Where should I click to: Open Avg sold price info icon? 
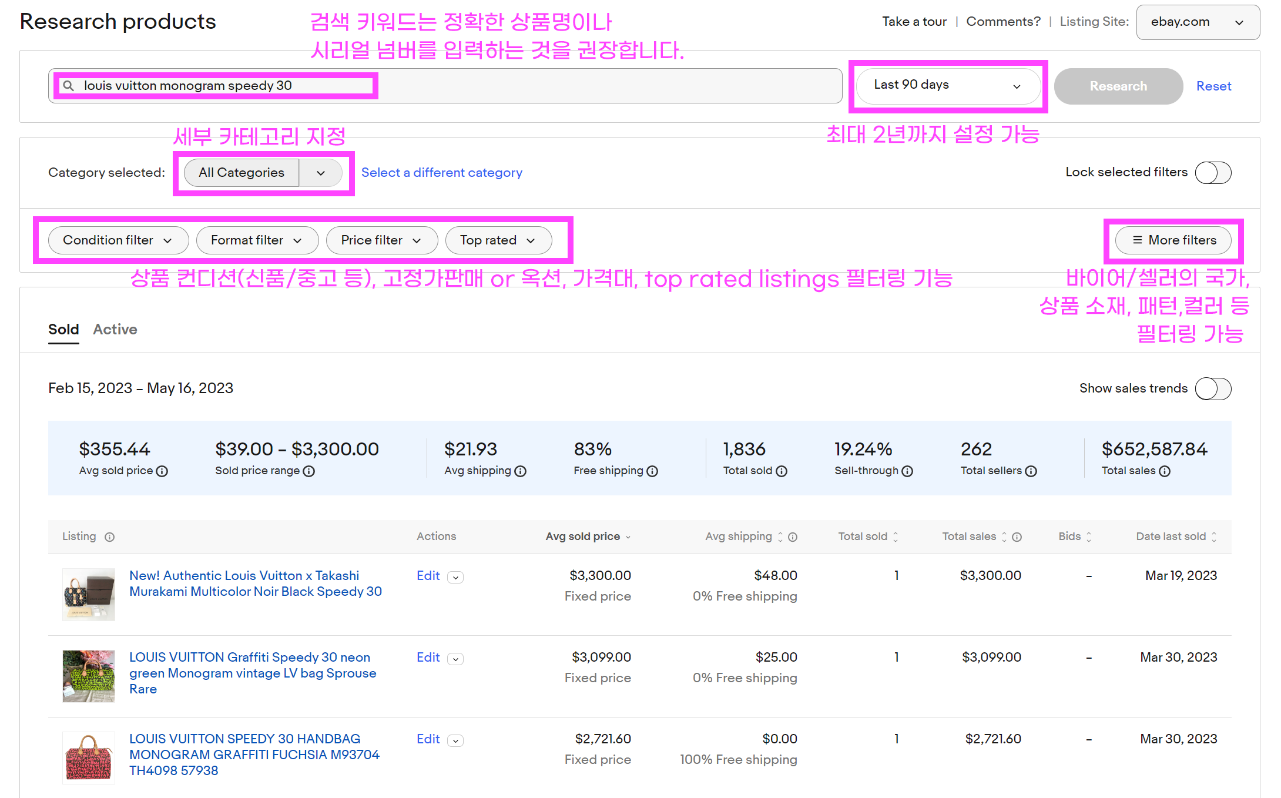click(x=162, y=471)
